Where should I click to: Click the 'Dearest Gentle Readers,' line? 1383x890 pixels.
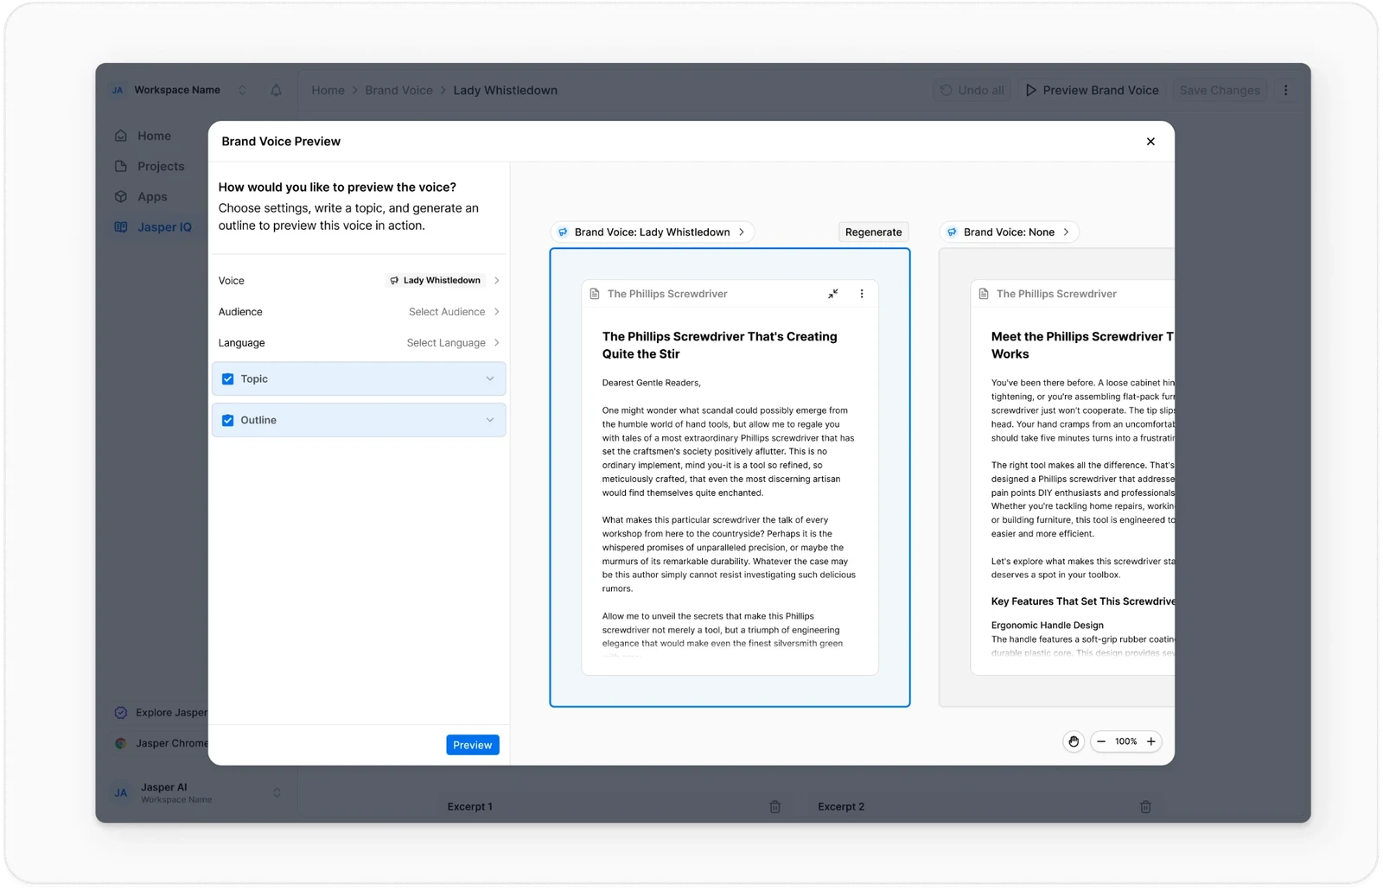click(x=652, y=383)
